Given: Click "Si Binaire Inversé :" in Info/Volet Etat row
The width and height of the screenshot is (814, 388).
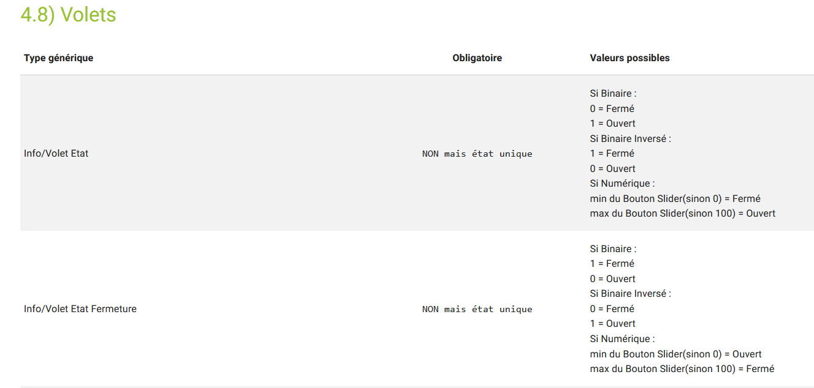Looking at the screenshot, I should pyautogui.click(x=630, y=139).
